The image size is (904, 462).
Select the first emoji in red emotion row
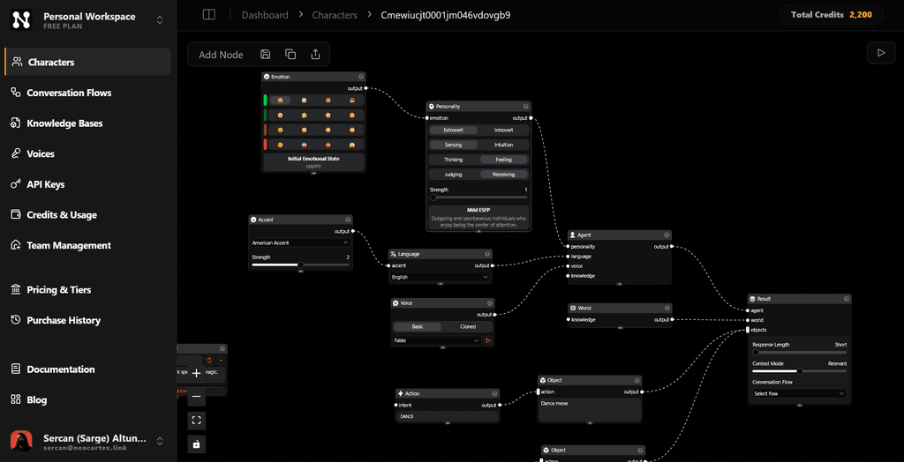coord(281,145)
